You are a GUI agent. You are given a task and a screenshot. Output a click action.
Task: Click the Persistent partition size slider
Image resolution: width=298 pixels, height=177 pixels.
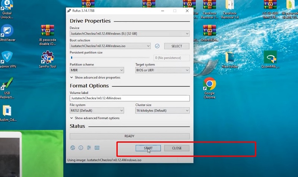(111, 58)
